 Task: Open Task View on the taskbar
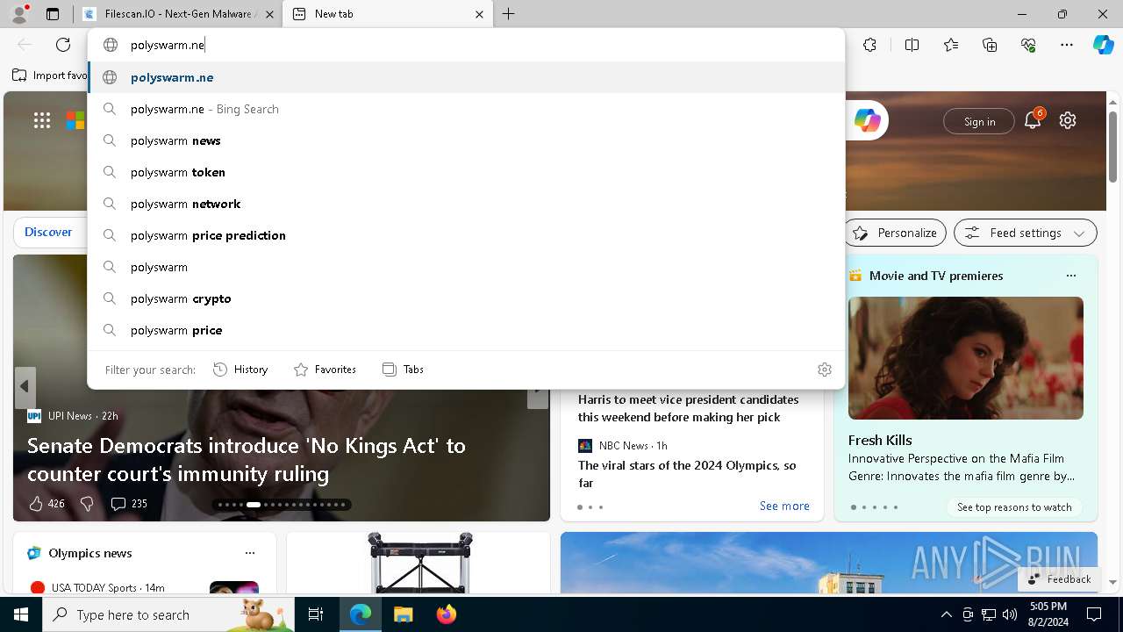316,614
